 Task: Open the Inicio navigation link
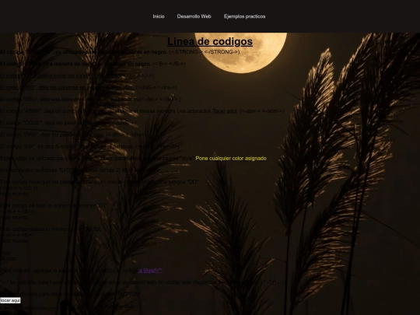click(x=159, y=16)
